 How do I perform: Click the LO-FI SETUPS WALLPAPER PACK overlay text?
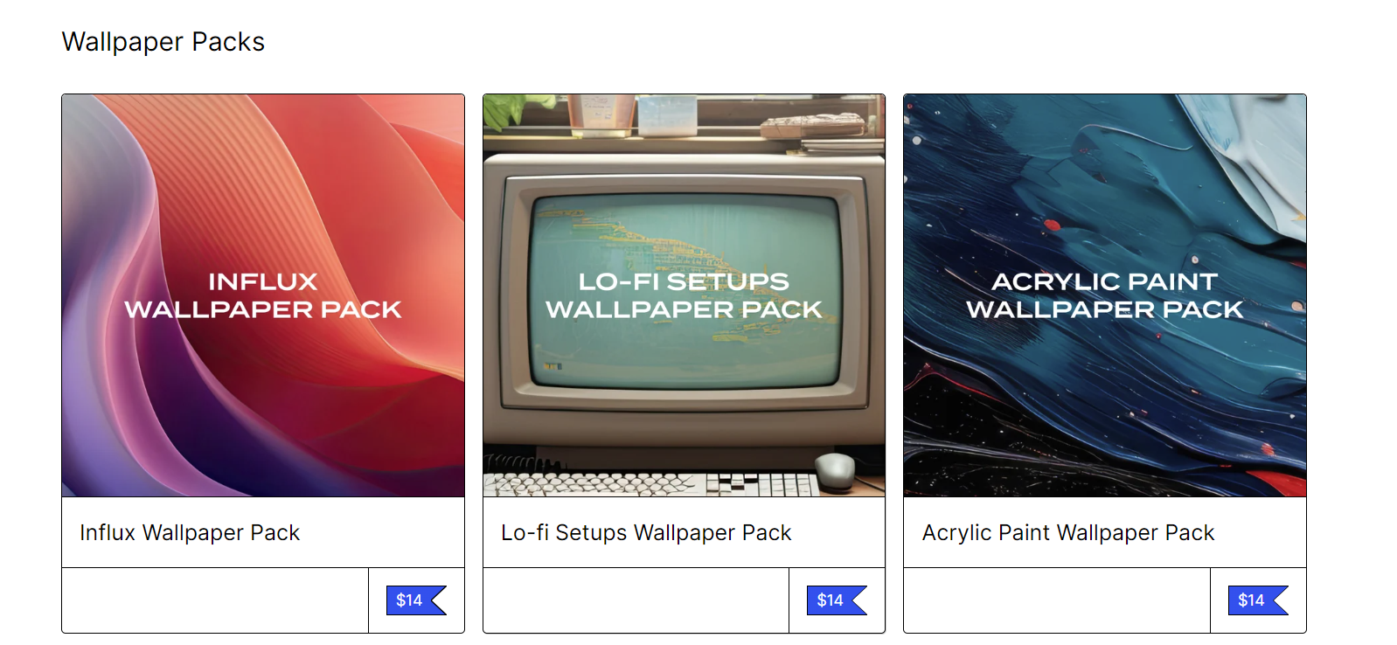pyautogui.click(x=684, y=295)
